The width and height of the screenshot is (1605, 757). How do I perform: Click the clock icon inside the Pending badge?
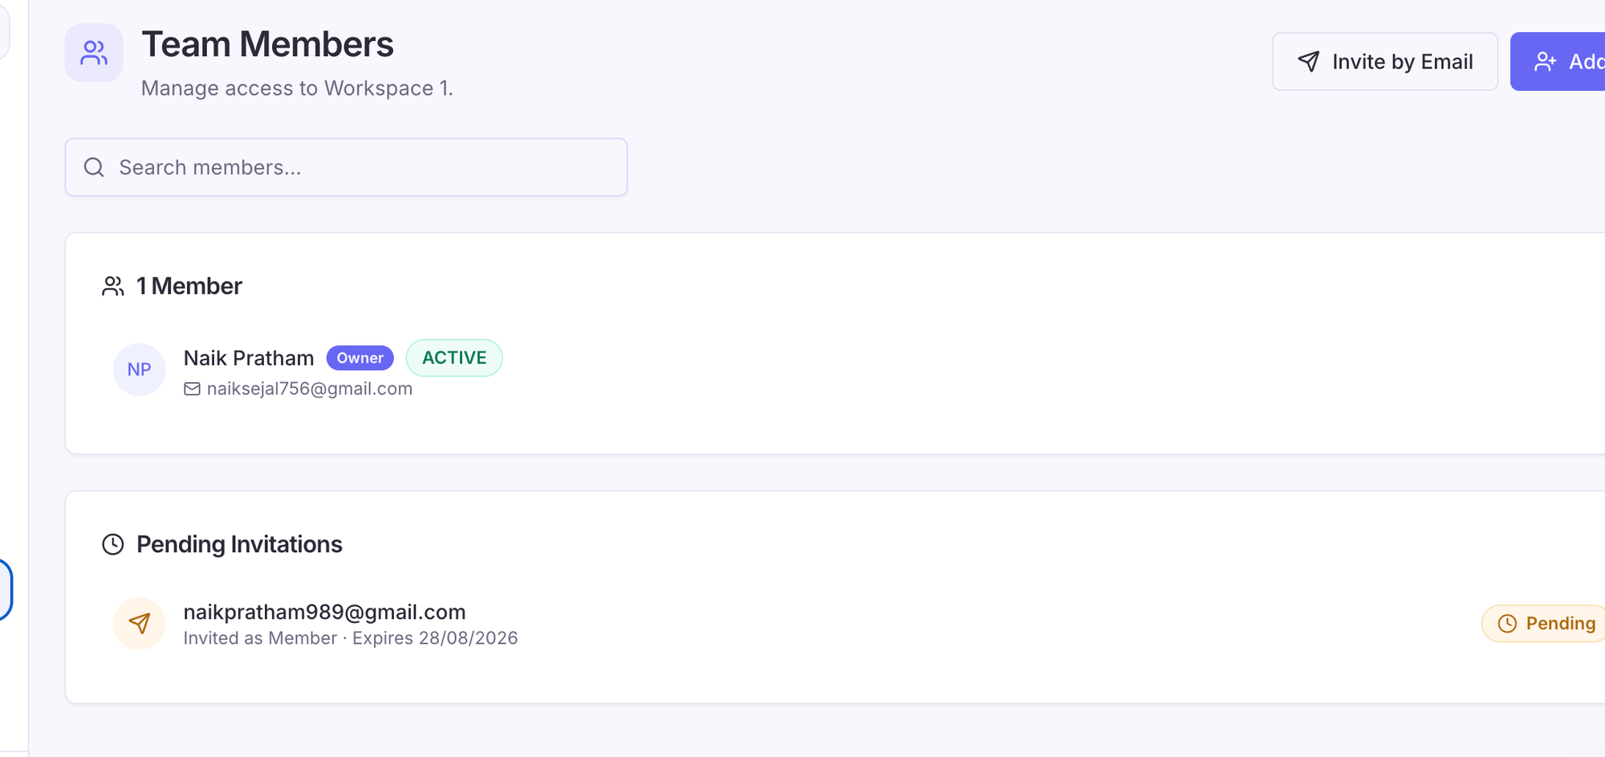1507,624
